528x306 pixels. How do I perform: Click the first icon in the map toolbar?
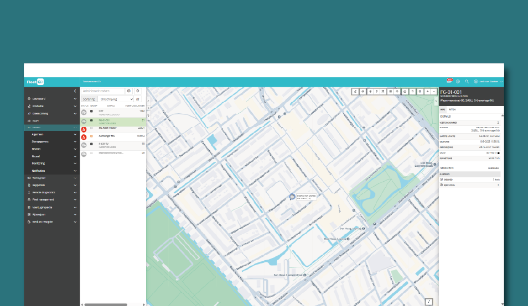355,91
